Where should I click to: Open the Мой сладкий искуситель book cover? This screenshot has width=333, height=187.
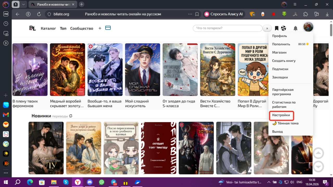(143, 70)
